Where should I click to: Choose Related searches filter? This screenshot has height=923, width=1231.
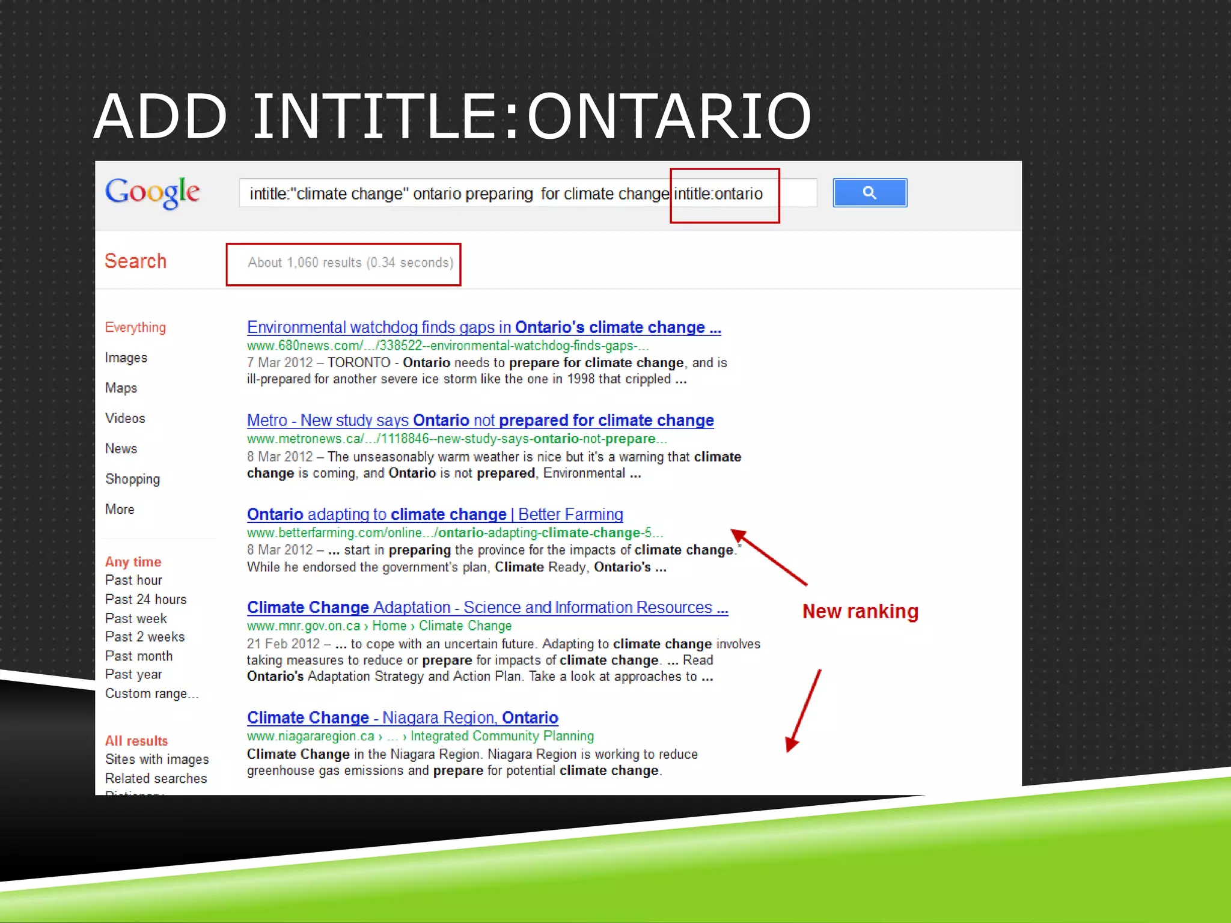[156, 778]
